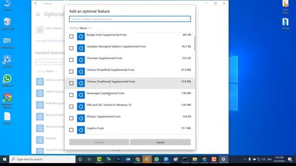Open Task View on taskbar
The width and height of the screenshot is (296, 166).
click(89, 159)
